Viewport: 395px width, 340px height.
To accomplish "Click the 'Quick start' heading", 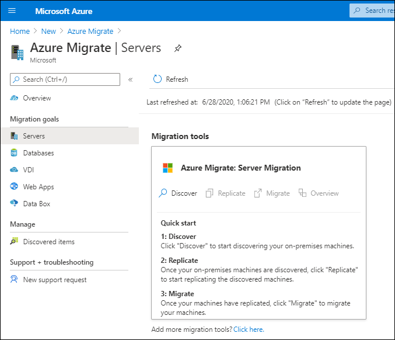I will [x=179, y=223].
